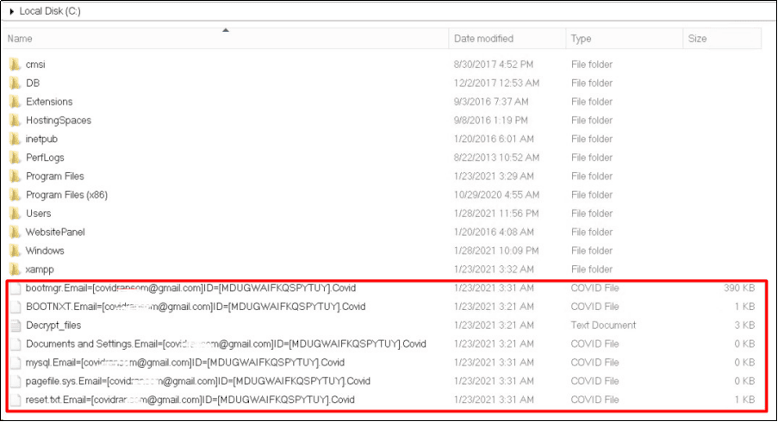Select the BOOTNXT encrypted file icon
The height and width of the screenshot is (422, 778).
(x=16, y=307)
